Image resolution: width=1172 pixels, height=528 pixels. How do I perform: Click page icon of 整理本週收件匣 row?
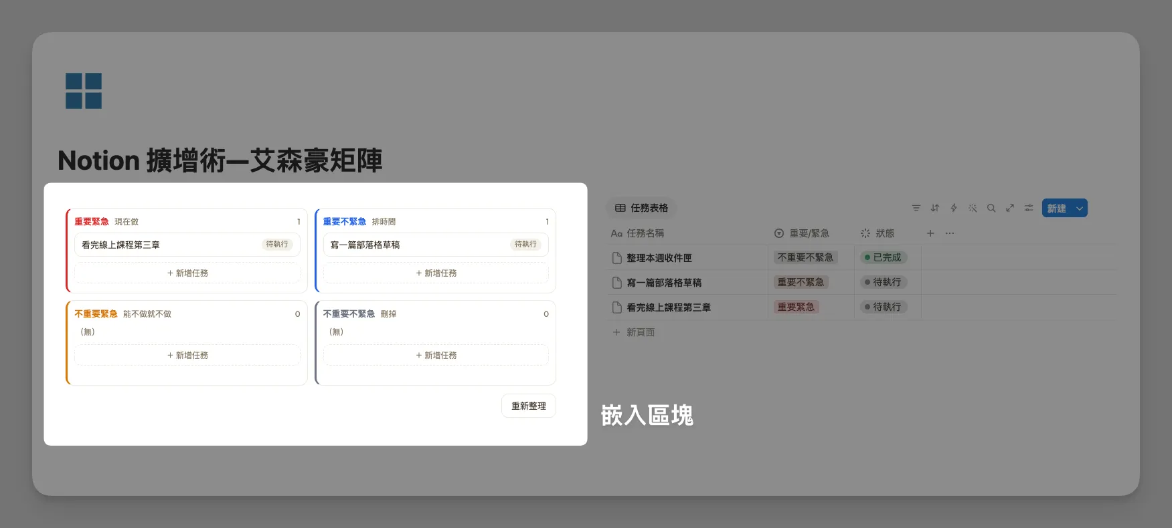pyautogui.click(x=617, y=258)
